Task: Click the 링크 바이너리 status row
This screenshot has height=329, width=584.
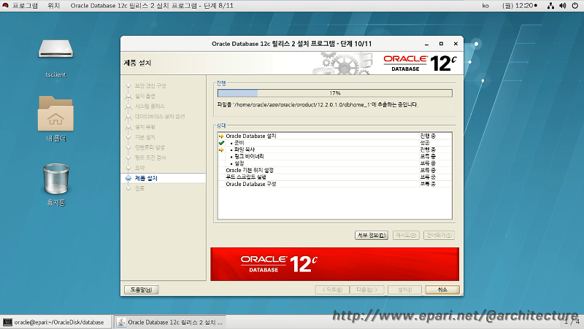Action: pyautogui.click(x=335, y=157)
